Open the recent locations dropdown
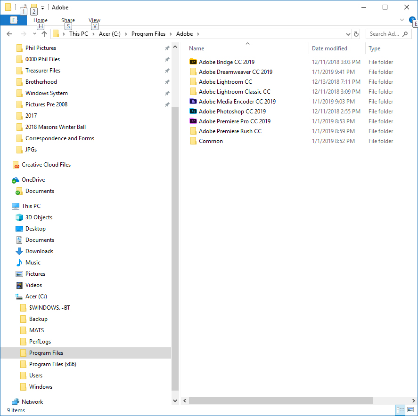The image size is (418, 416). click(x=34, y=34)
